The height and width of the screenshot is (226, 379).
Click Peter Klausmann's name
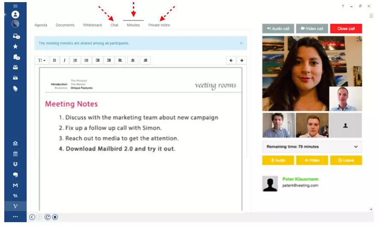300,179
